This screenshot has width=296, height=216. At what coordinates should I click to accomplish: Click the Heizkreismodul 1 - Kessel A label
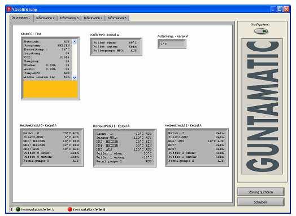[111, 126]
